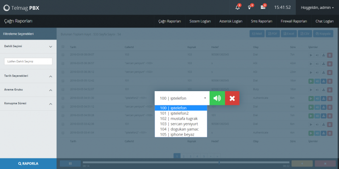The width and height of the screenshot is (339, 169).
Task: Open the Asterisk Logları tab
Action: [231, 21]
